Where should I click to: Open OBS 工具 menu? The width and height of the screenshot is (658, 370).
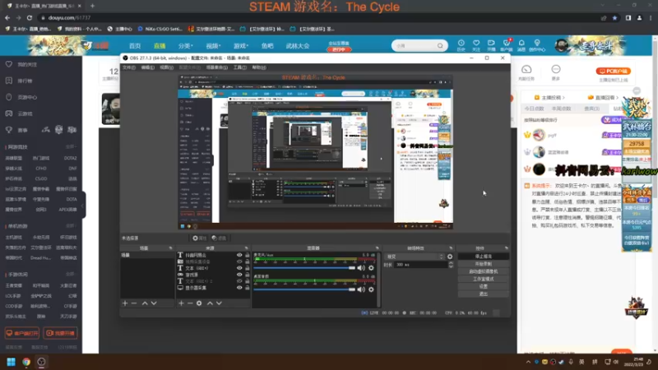239,67
